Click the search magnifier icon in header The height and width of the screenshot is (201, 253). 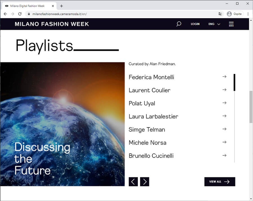[x=179, y=24]
